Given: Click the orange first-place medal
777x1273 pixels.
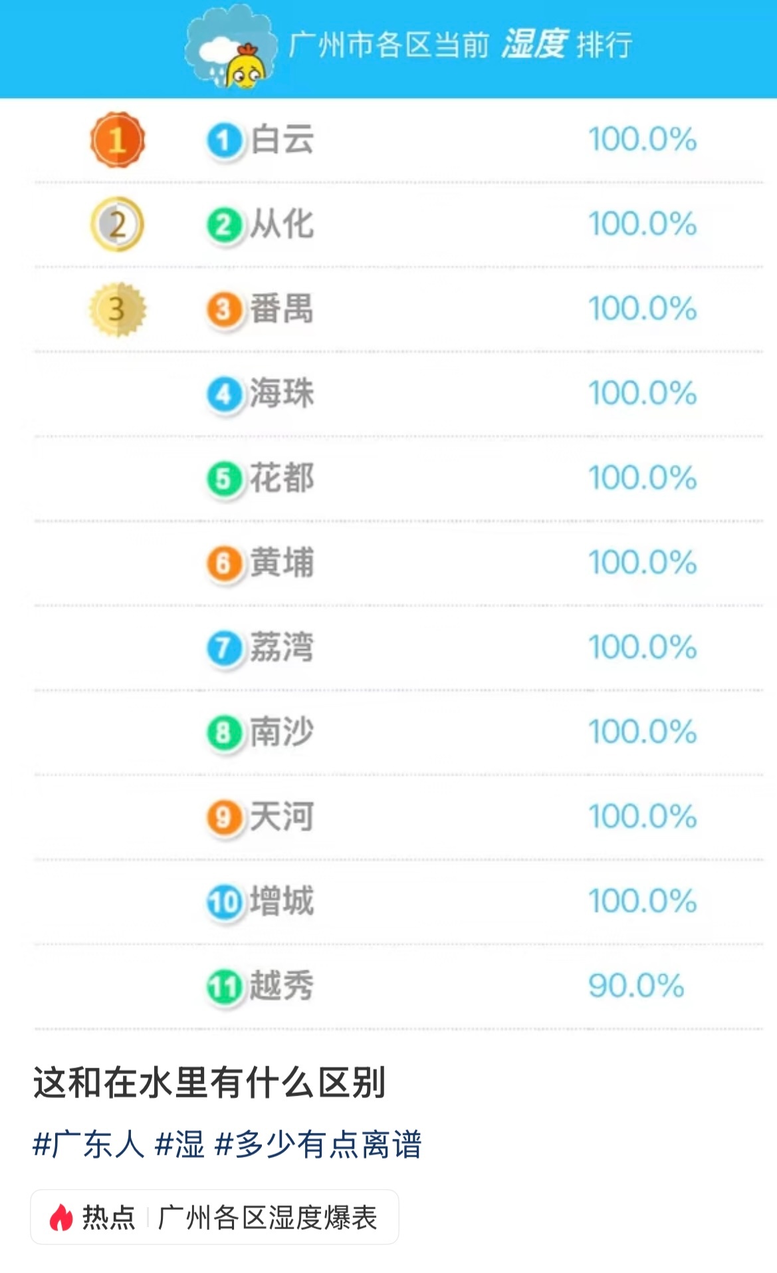Looking at the screenshot, I should 118,140.
